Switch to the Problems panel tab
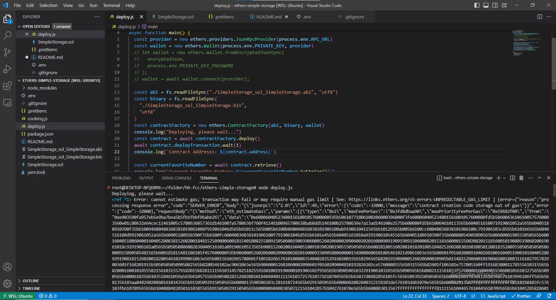556x300 pixels. [x=121, y=178]
